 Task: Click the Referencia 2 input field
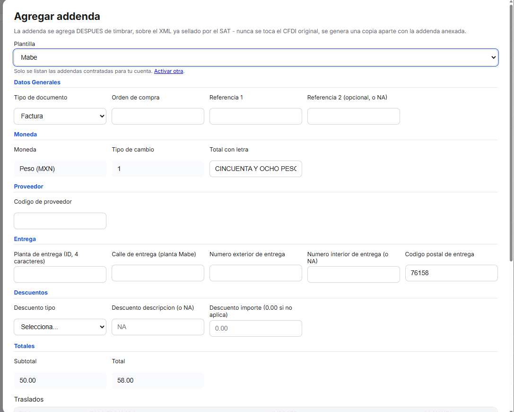(x=353, y=116)
